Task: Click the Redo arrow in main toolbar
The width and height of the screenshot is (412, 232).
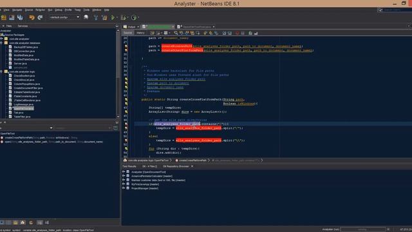Action: [x=40, y=17]
